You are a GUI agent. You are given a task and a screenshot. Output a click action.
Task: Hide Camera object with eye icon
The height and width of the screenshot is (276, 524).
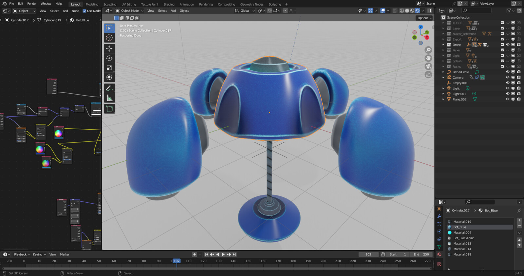coord(508,78)
